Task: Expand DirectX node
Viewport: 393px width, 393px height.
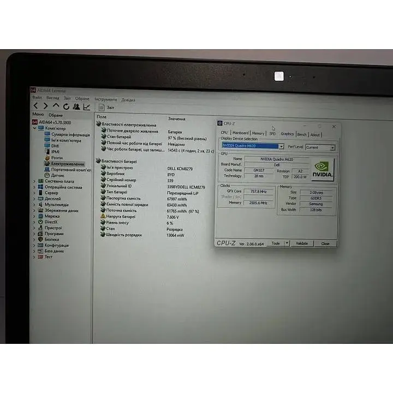Action: (x=34, y=222)
